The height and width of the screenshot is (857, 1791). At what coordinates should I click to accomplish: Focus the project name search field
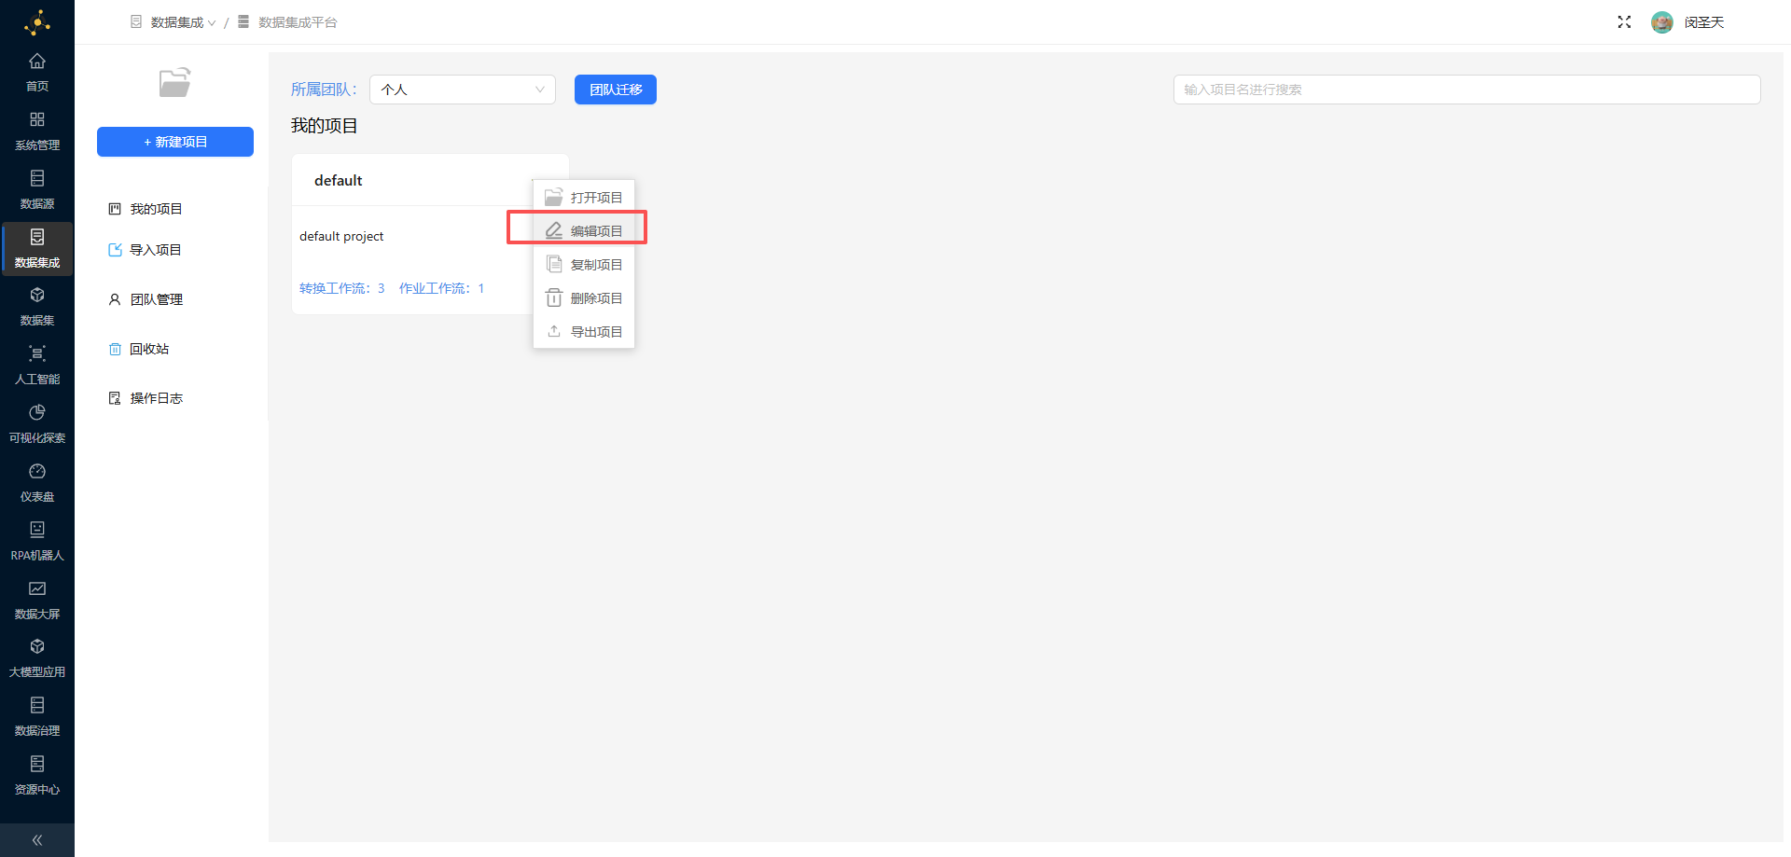coord(1466,90)
